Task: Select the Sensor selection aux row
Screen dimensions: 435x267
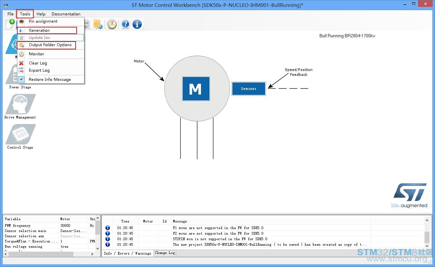Action: coord(49,236)
